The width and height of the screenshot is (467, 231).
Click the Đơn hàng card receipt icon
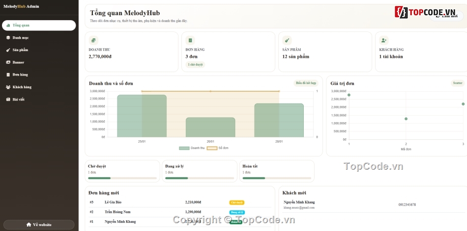pos(190,40)
